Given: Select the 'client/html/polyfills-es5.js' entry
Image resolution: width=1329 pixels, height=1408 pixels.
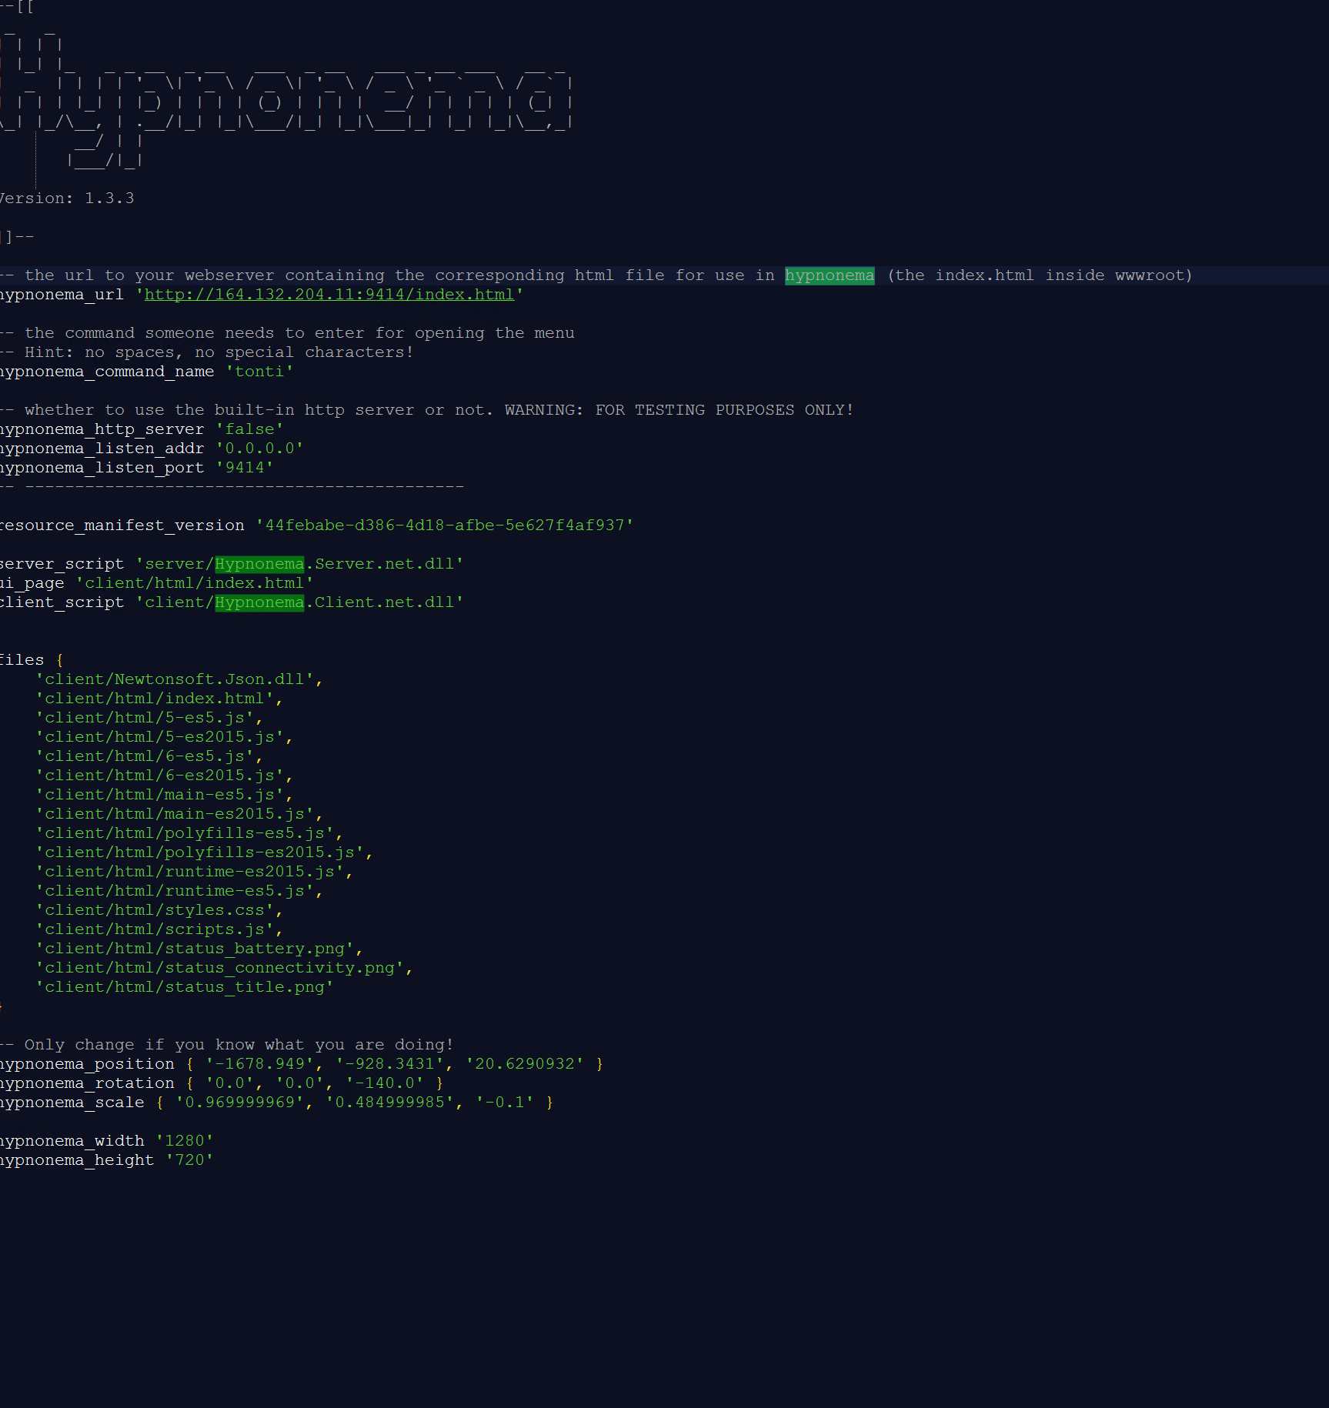Looking at the screenshot, I should coord(185,833).
